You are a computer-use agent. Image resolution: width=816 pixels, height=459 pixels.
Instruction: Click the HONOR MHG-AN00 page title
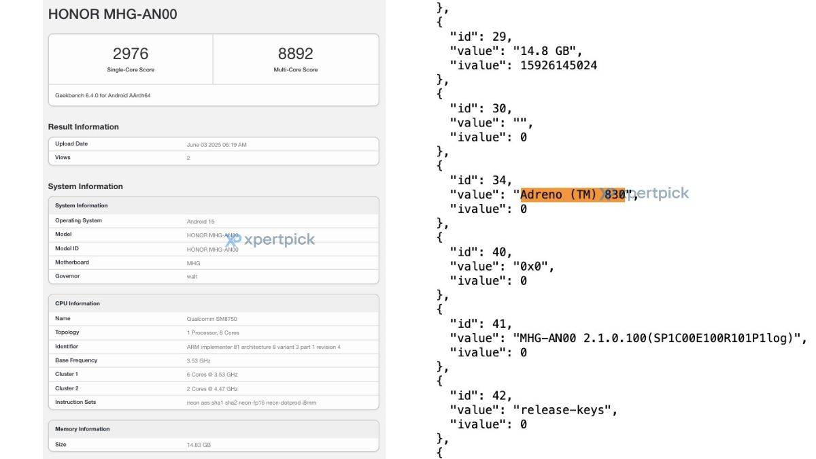(x=113, y=14)
